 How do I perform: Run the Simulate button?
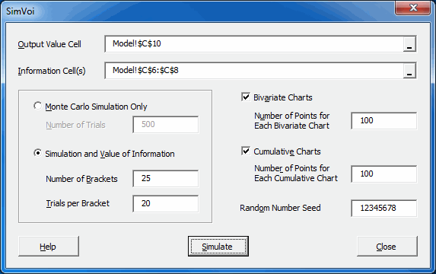218,246
